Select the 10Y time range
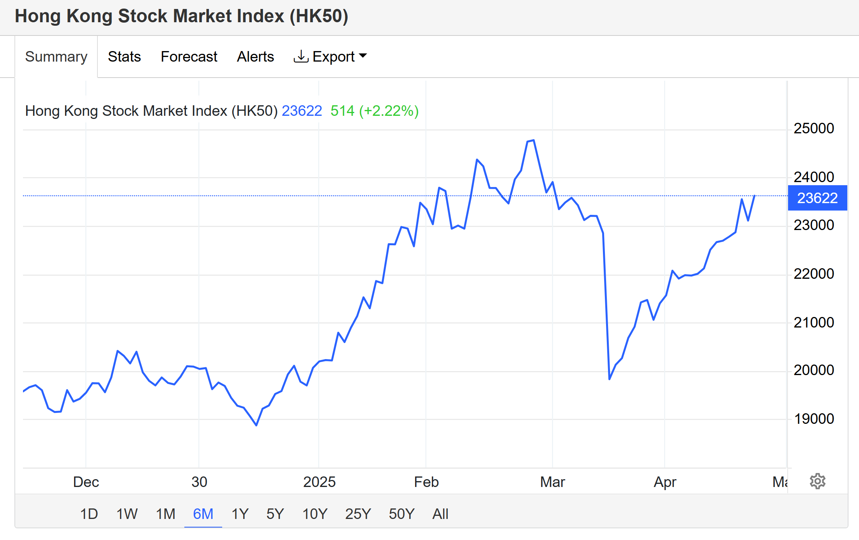Image resolution: width=859 pixels, height=540 pixels. pos(315,514)
